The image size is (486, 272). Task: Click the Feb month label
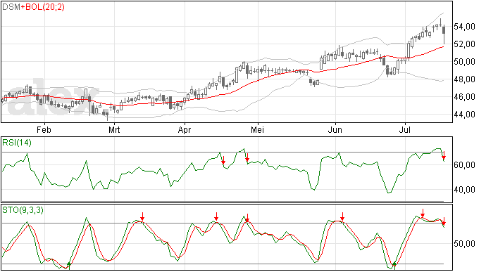44,129
